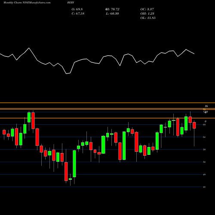Click the OC: 3.37 statistic

(x=147, y=9)
